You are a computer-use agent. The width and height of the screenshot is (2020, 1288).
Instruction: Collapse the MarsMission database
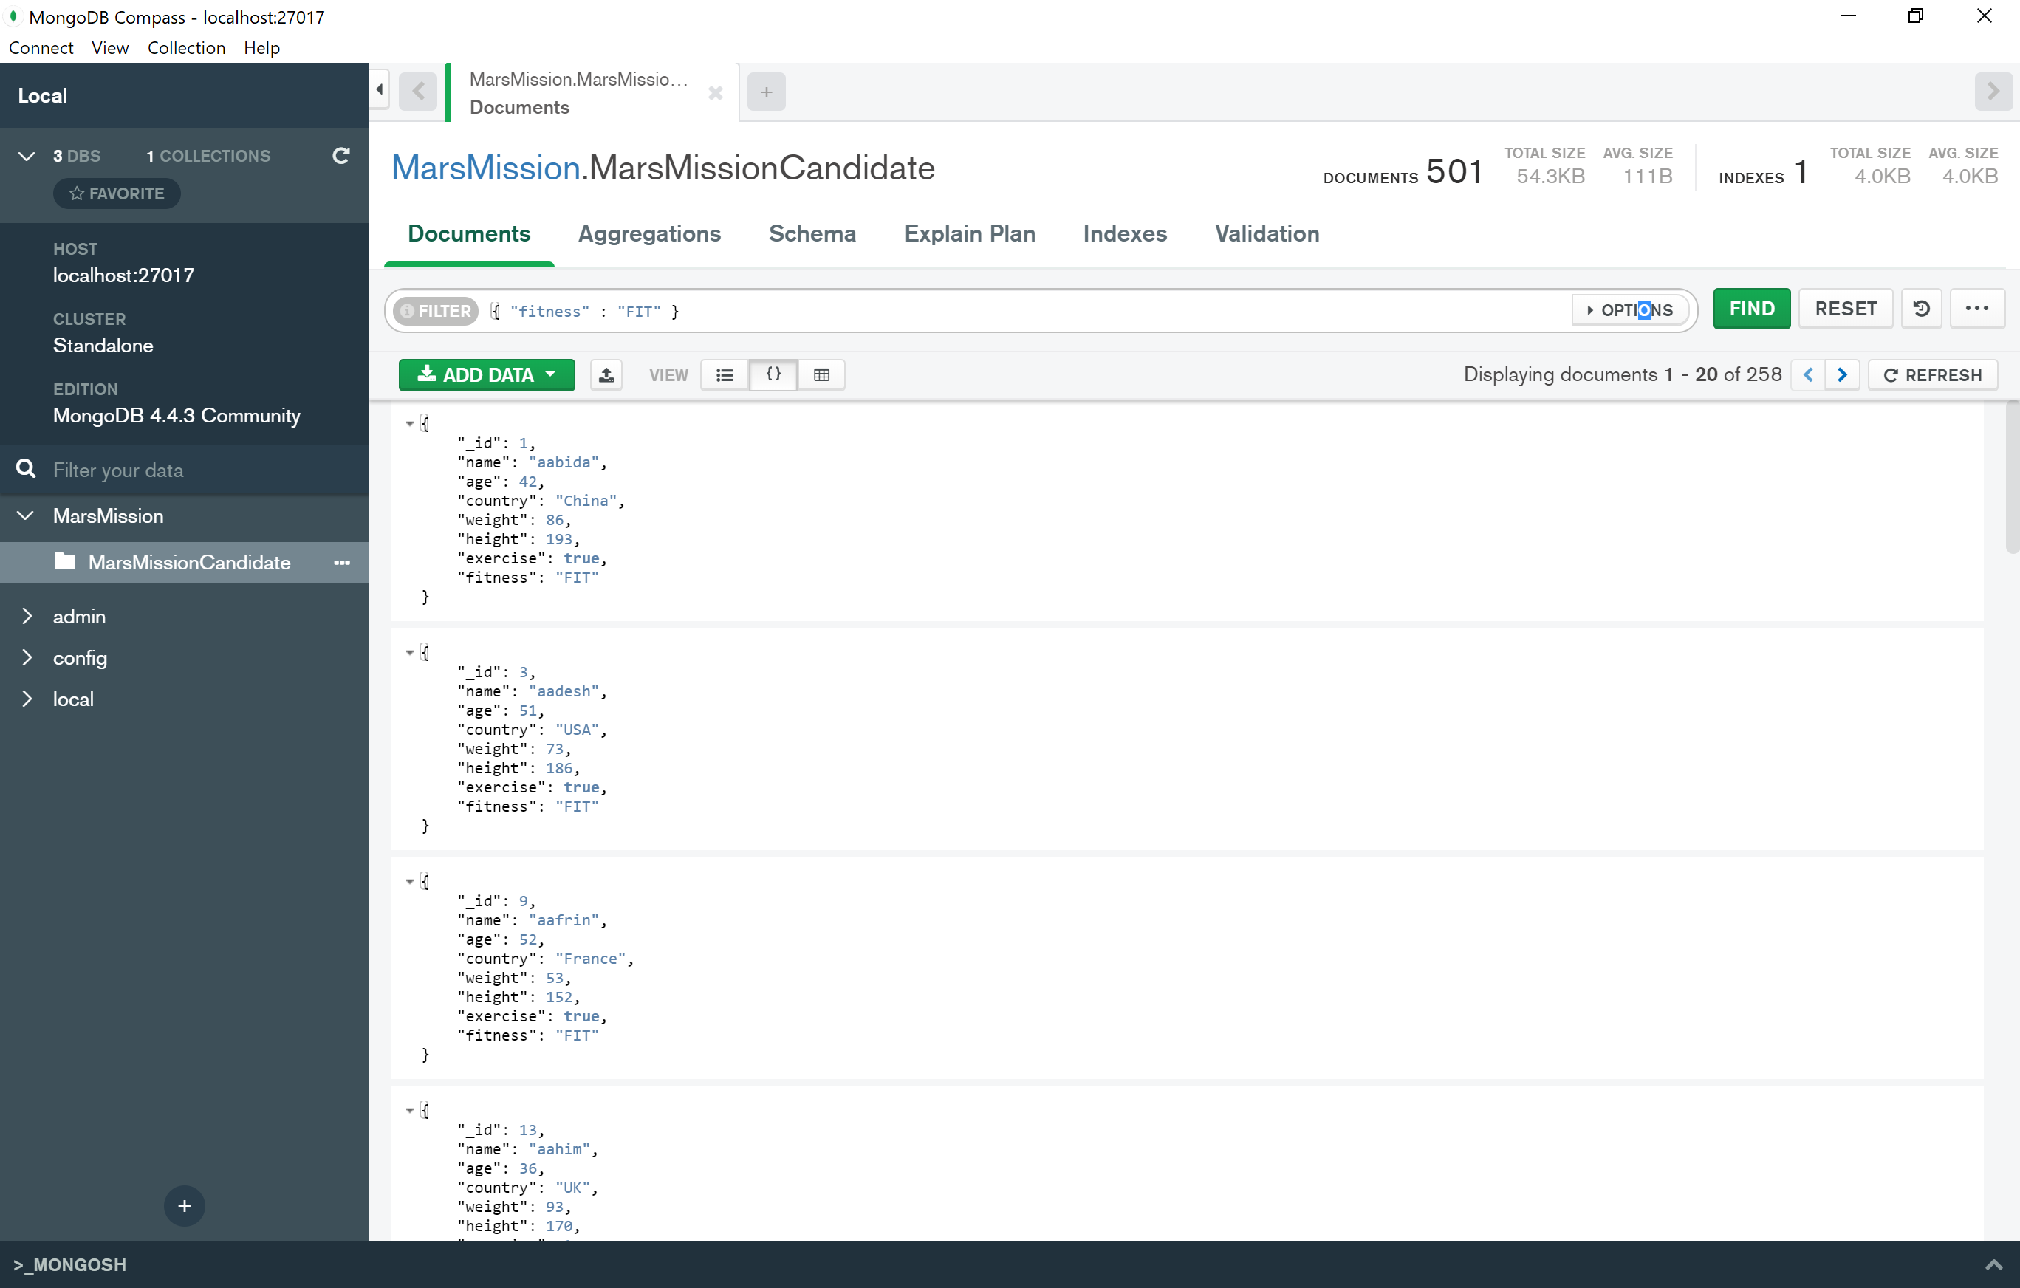(x=24, y=515)
